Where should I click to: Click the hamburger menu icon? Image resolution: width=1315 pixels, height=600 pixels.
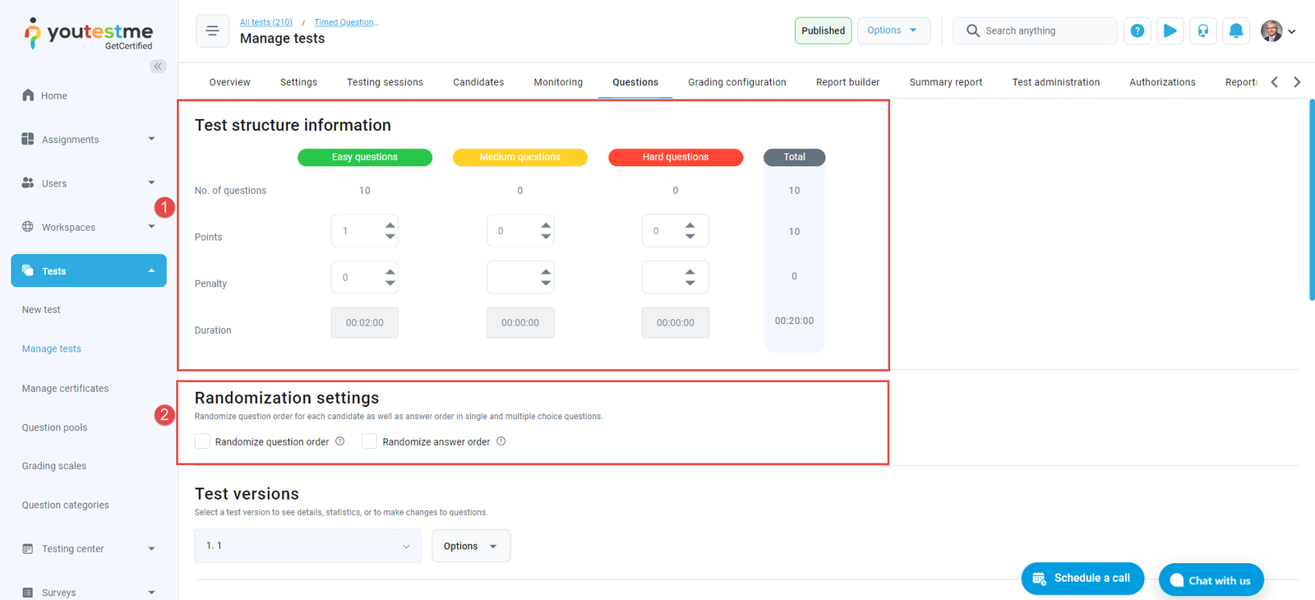tap(212, 31)
